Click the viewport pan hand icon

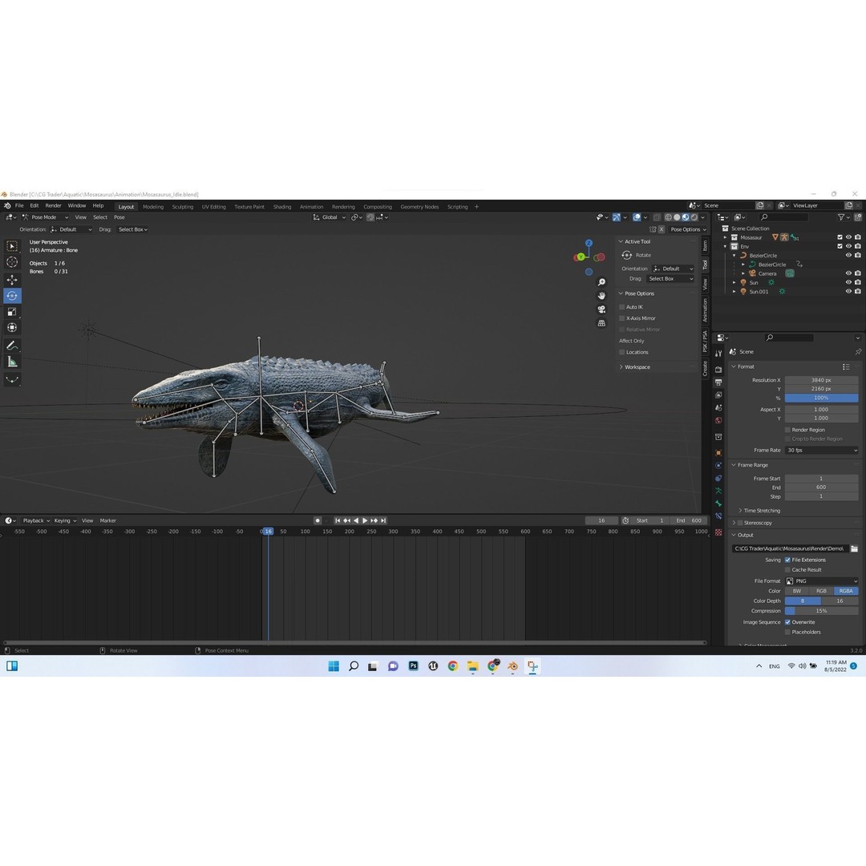click(x=601, y=295)
